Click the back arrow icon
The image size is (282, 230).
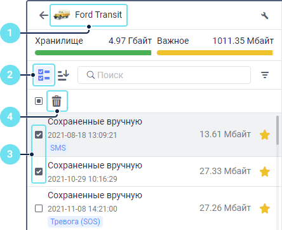(x=44, y=15)
